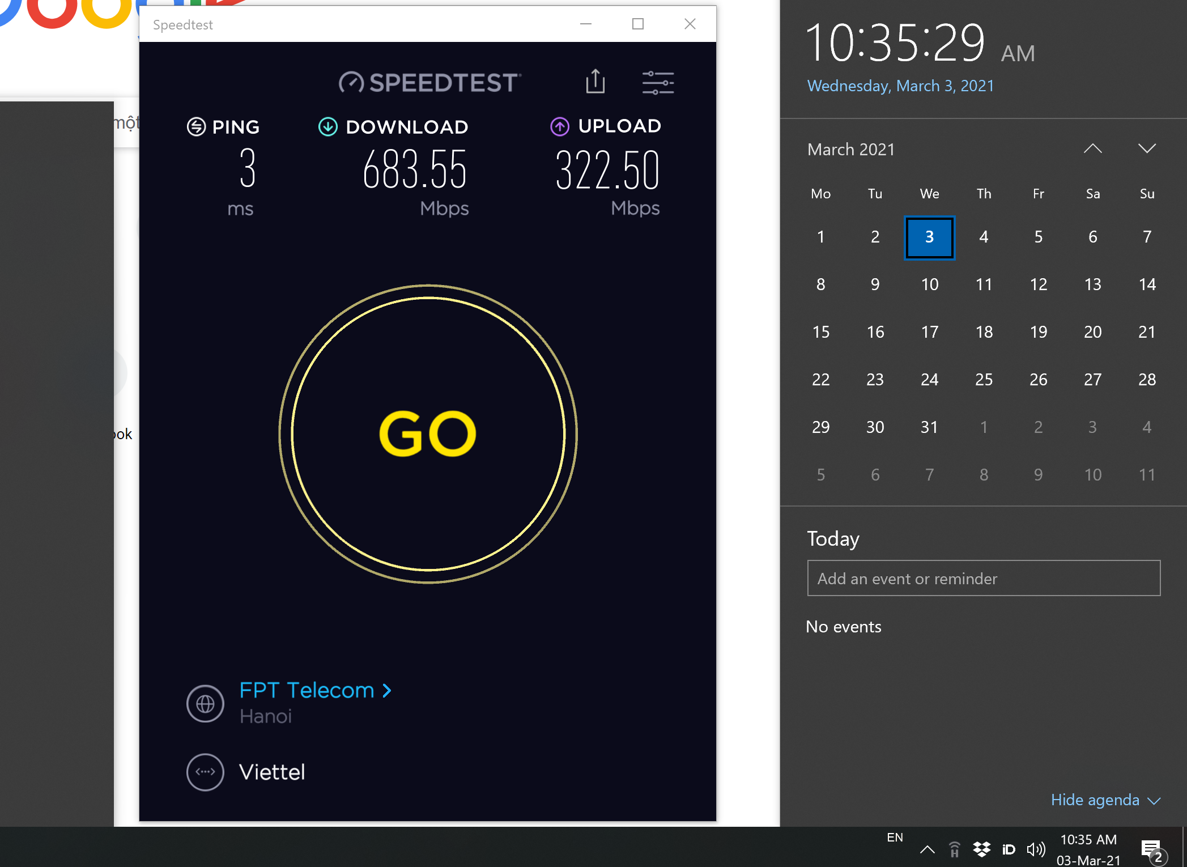The image size is (1187, 867).
Task: Open the Dropbox tray icon
Action: click(981, 849)
